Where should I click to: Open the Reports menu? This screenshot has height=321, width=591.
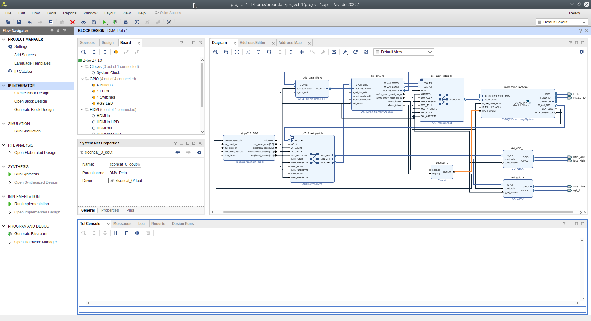click(x=70, y=13)
